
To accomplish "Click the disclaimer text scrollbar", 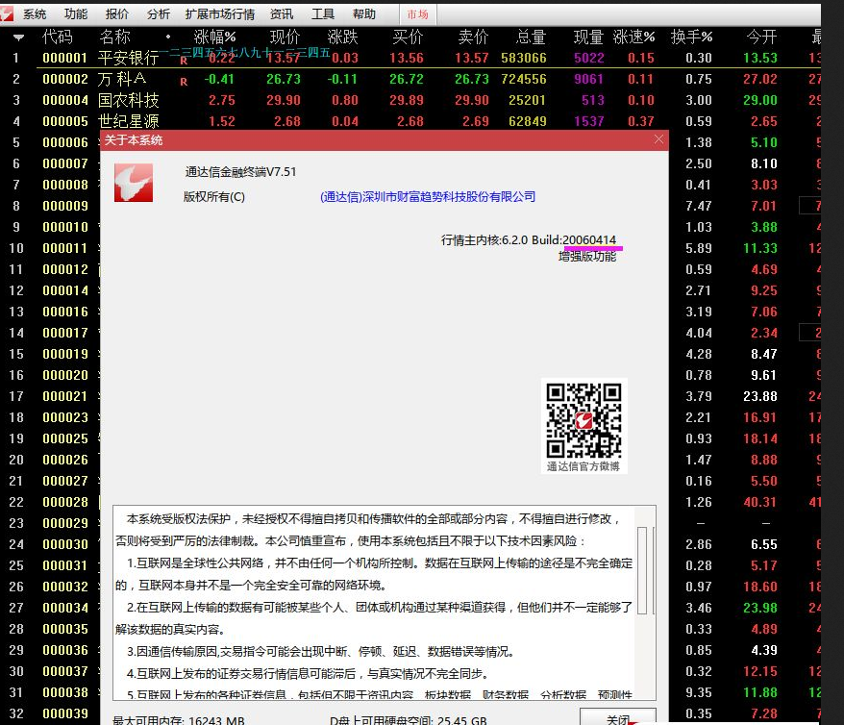I will [x=641, y=570].
